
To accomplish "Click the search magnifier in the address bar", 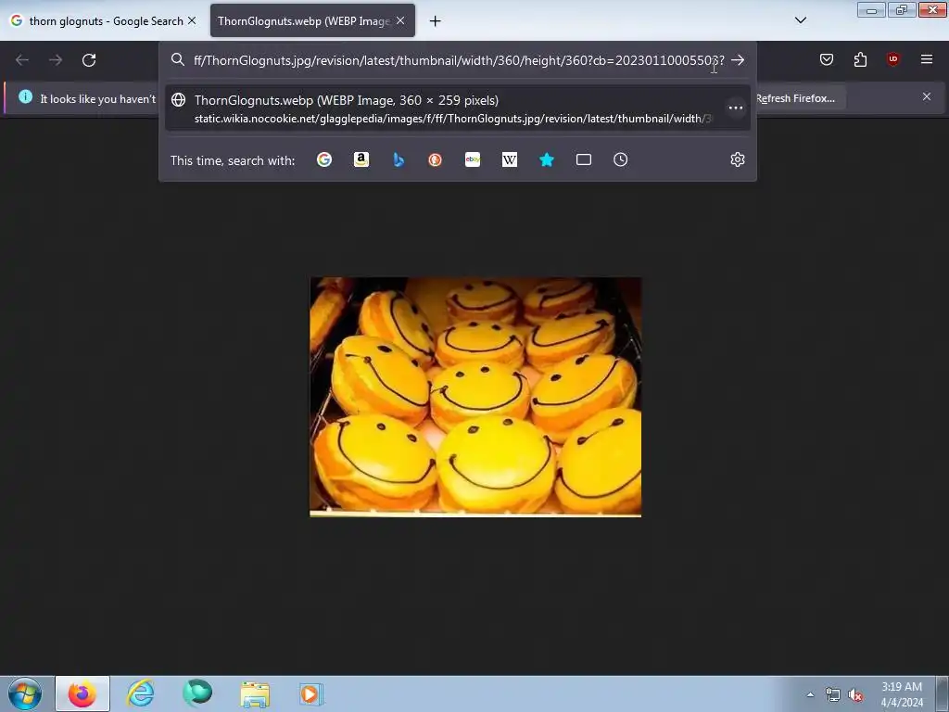I will (x=177, y=60).
